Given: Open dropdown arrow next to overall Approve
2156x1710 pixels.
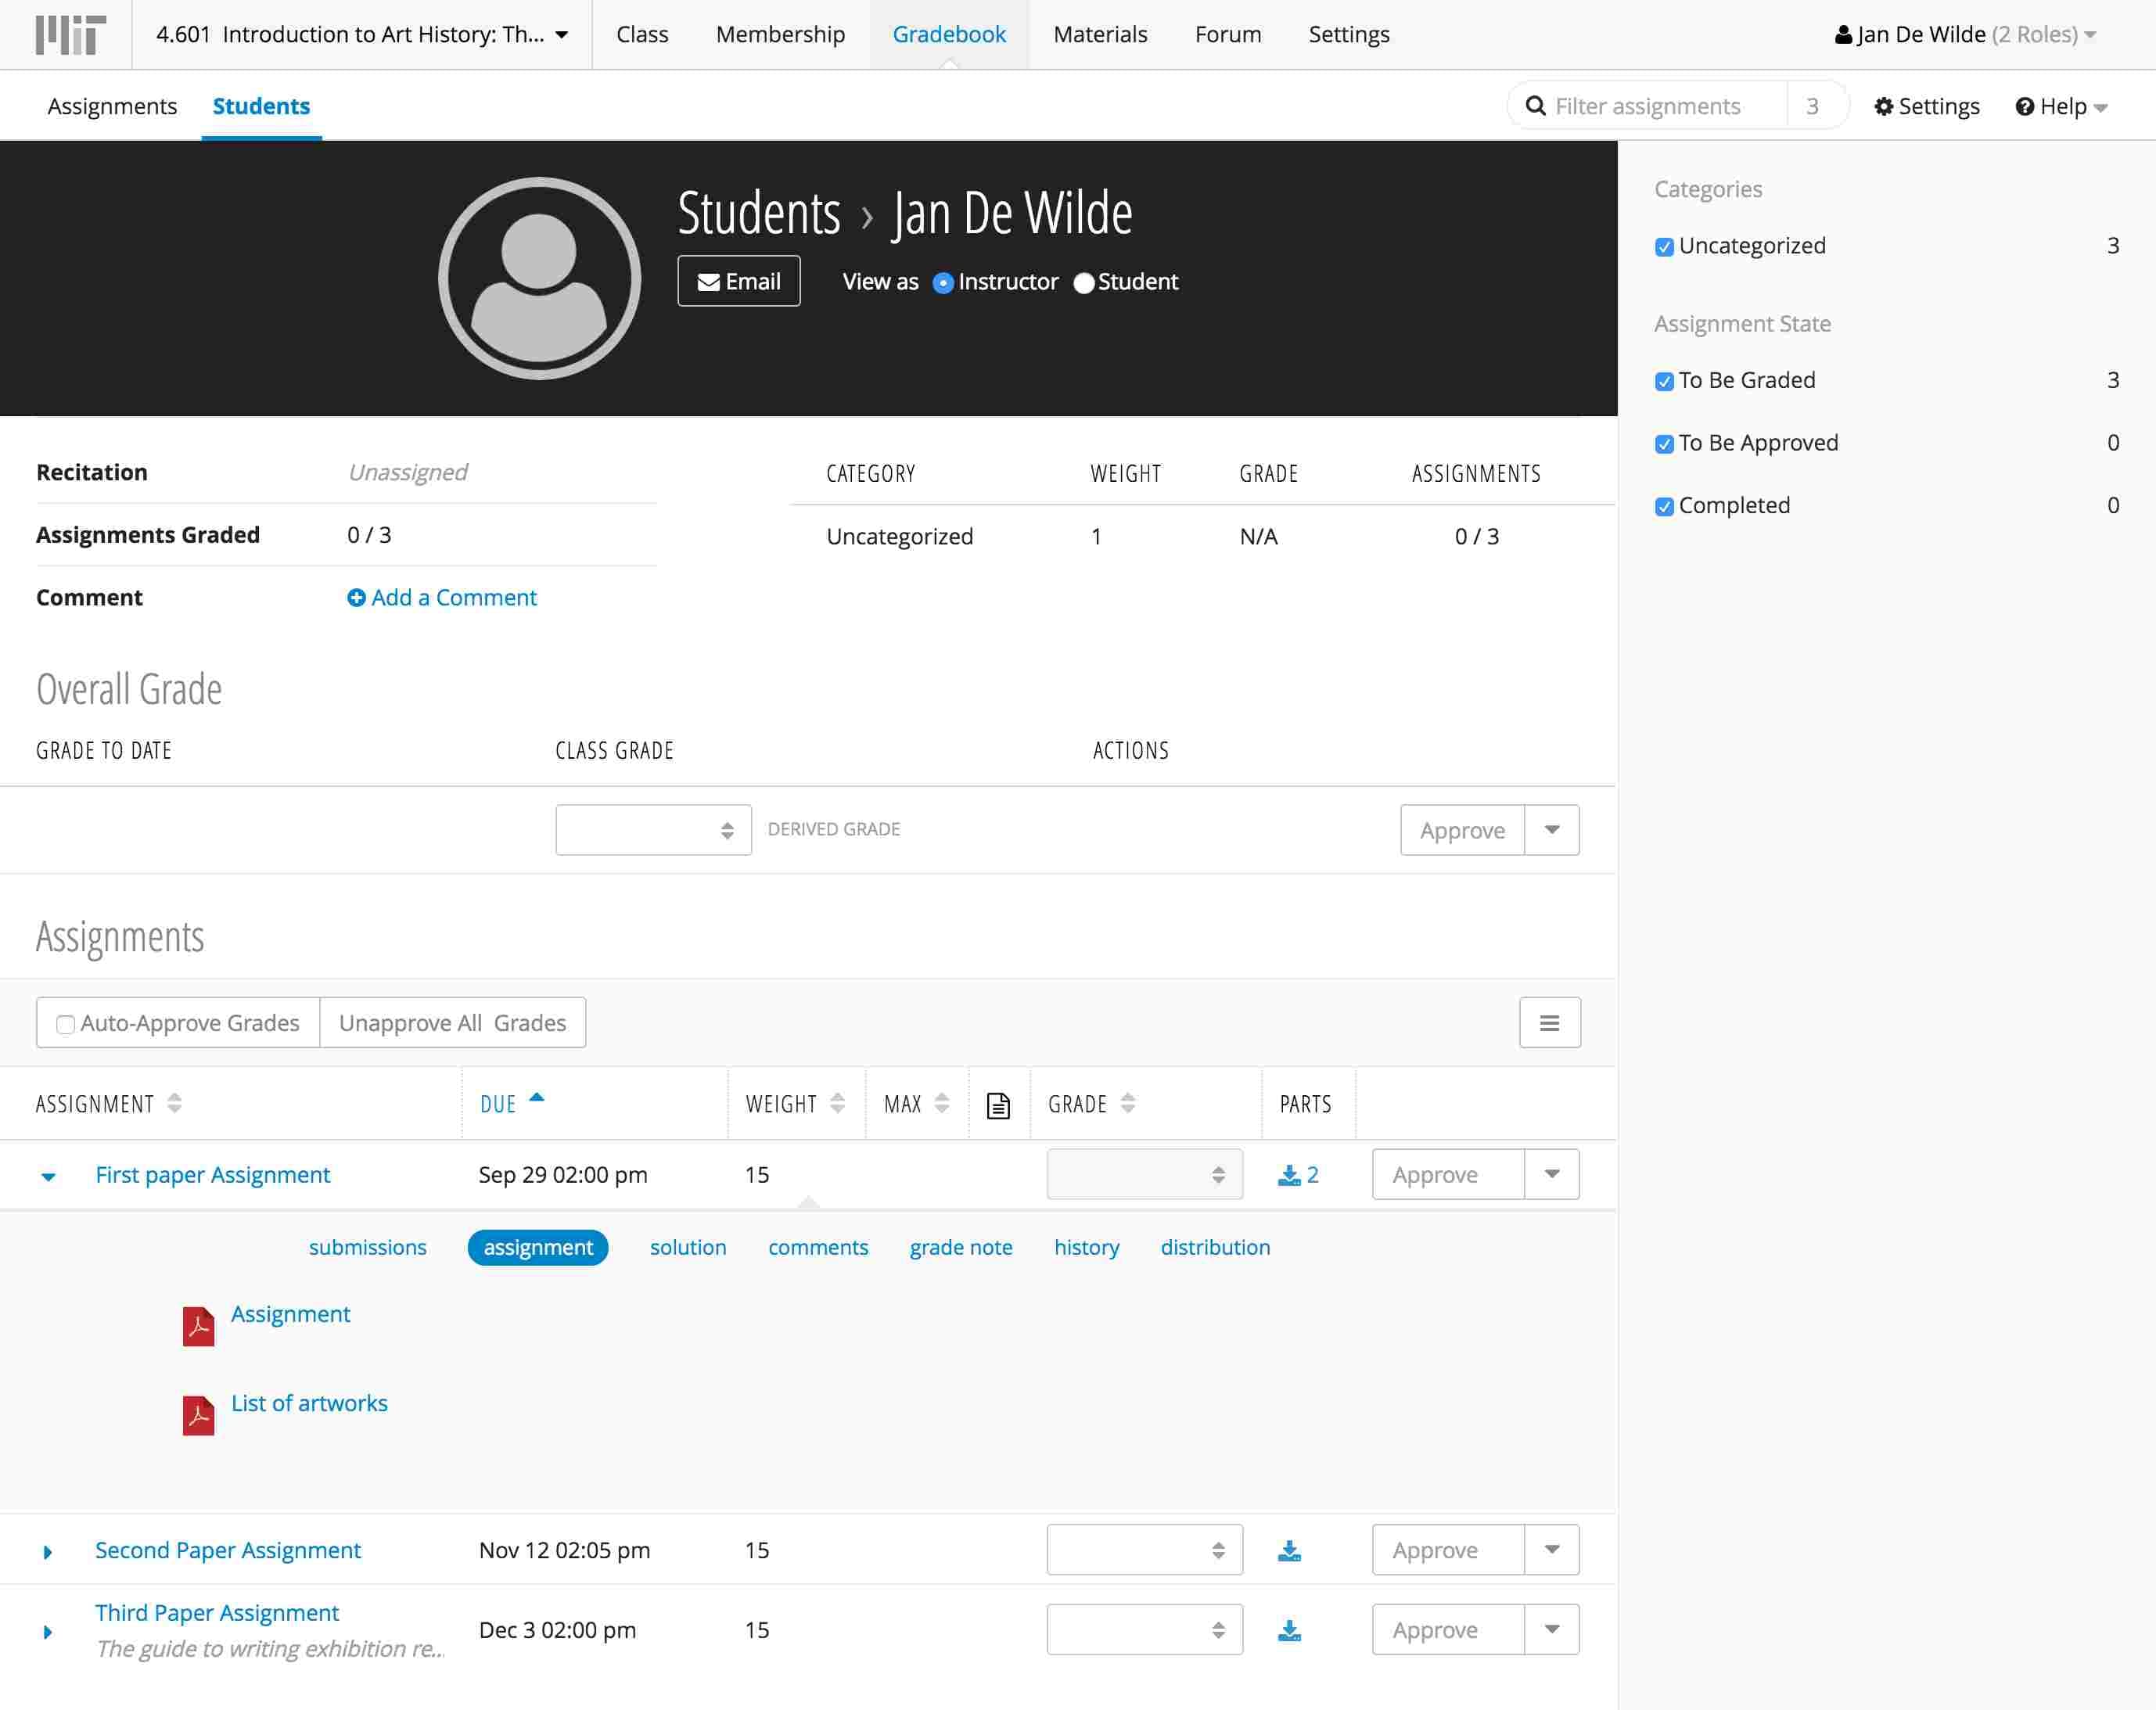Looking at the screenshot, I should click(x=1551, y=830).
